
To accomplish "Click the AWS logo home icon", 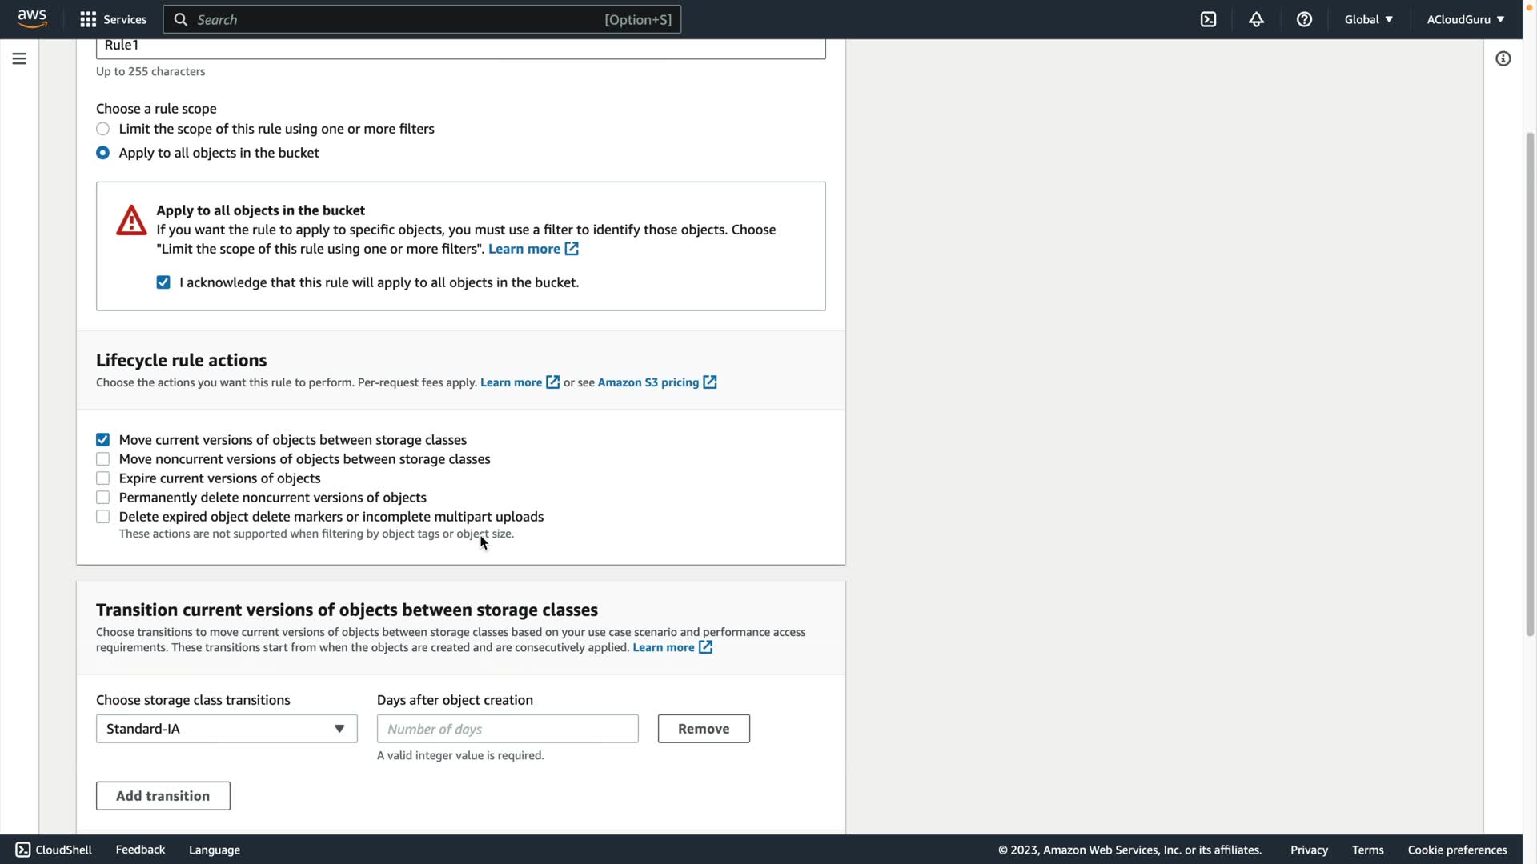I will (32, 19).
